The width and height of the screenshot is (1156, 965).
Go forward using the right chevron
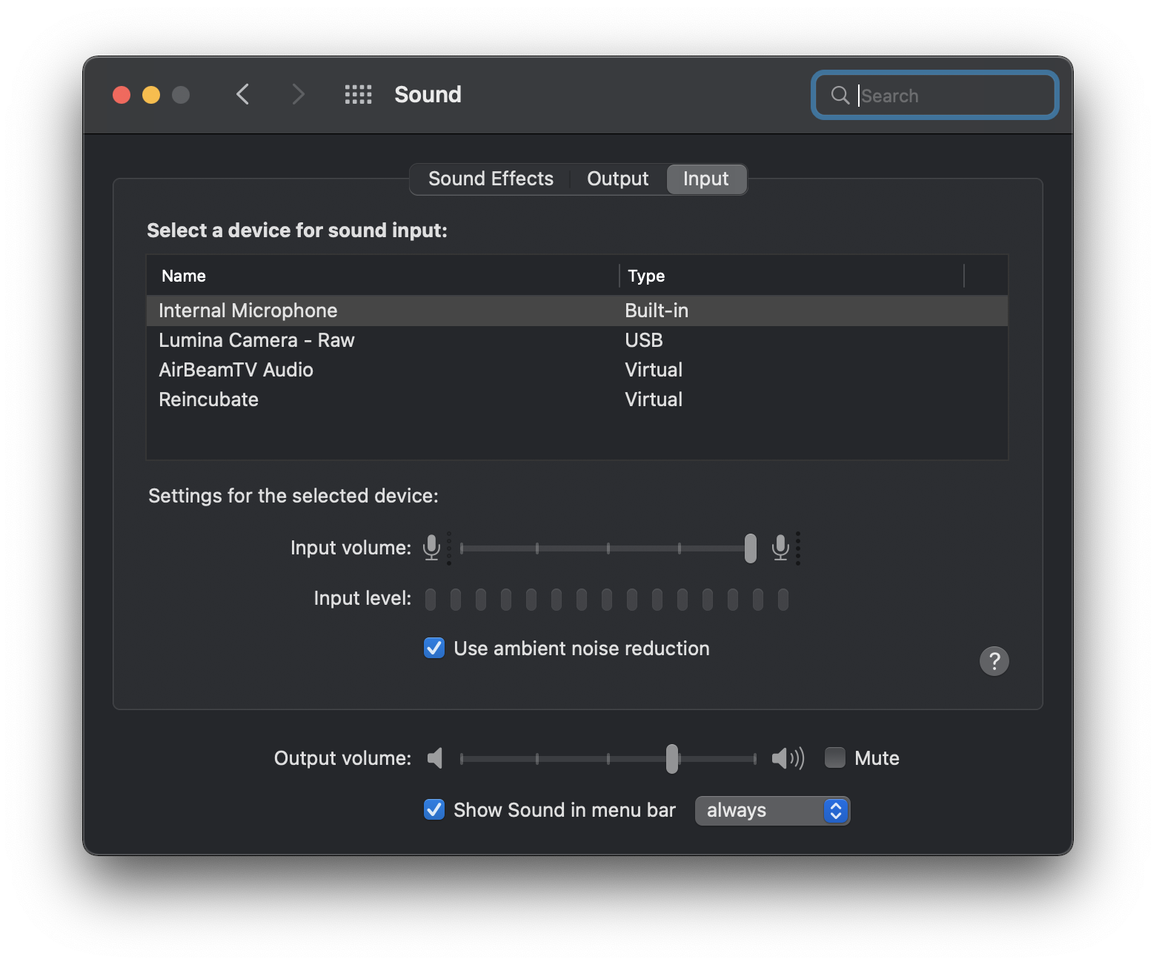point(298,94)
